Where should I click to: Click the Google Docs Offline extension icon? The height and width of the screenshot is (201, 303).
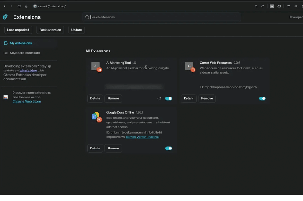click(96, 117)
